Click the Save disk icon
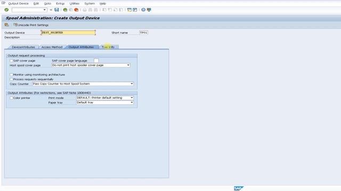The height and width of the screenshot is (191, 341). pyautogui.click(x=57, y=10)
